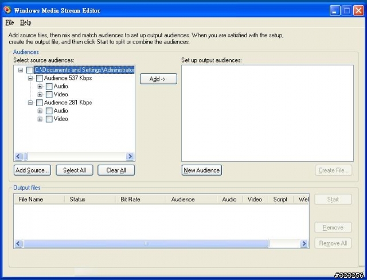The width and height of the screenshot is (367, 280).
Task: Click the Status column header
Action: (x=90, y=199)
